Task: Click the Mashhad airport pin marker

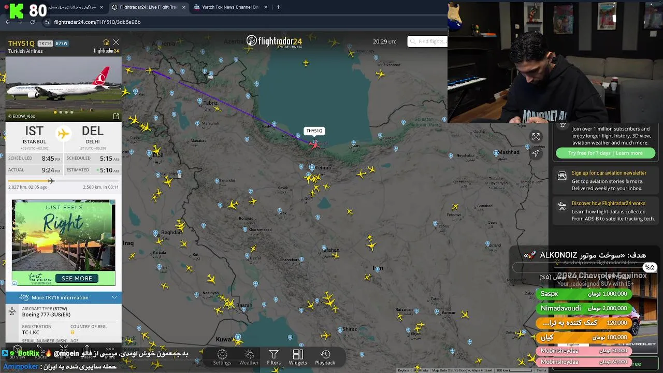Action: click(496, 154)
